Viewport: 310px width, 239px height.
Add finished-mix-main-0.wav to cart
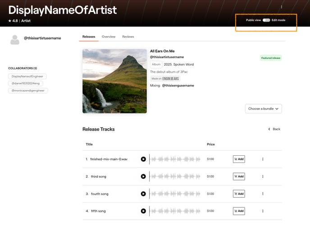pyautogui.click(x=239, y=159)
